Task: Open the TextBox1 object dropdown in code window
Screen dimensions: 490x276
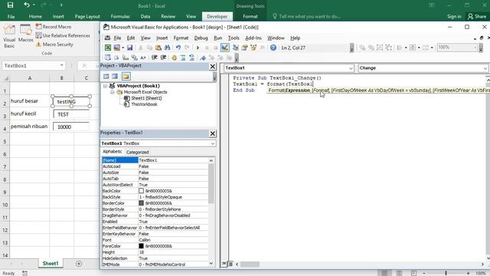Action: pyautogui.click(x=351, y=68)
